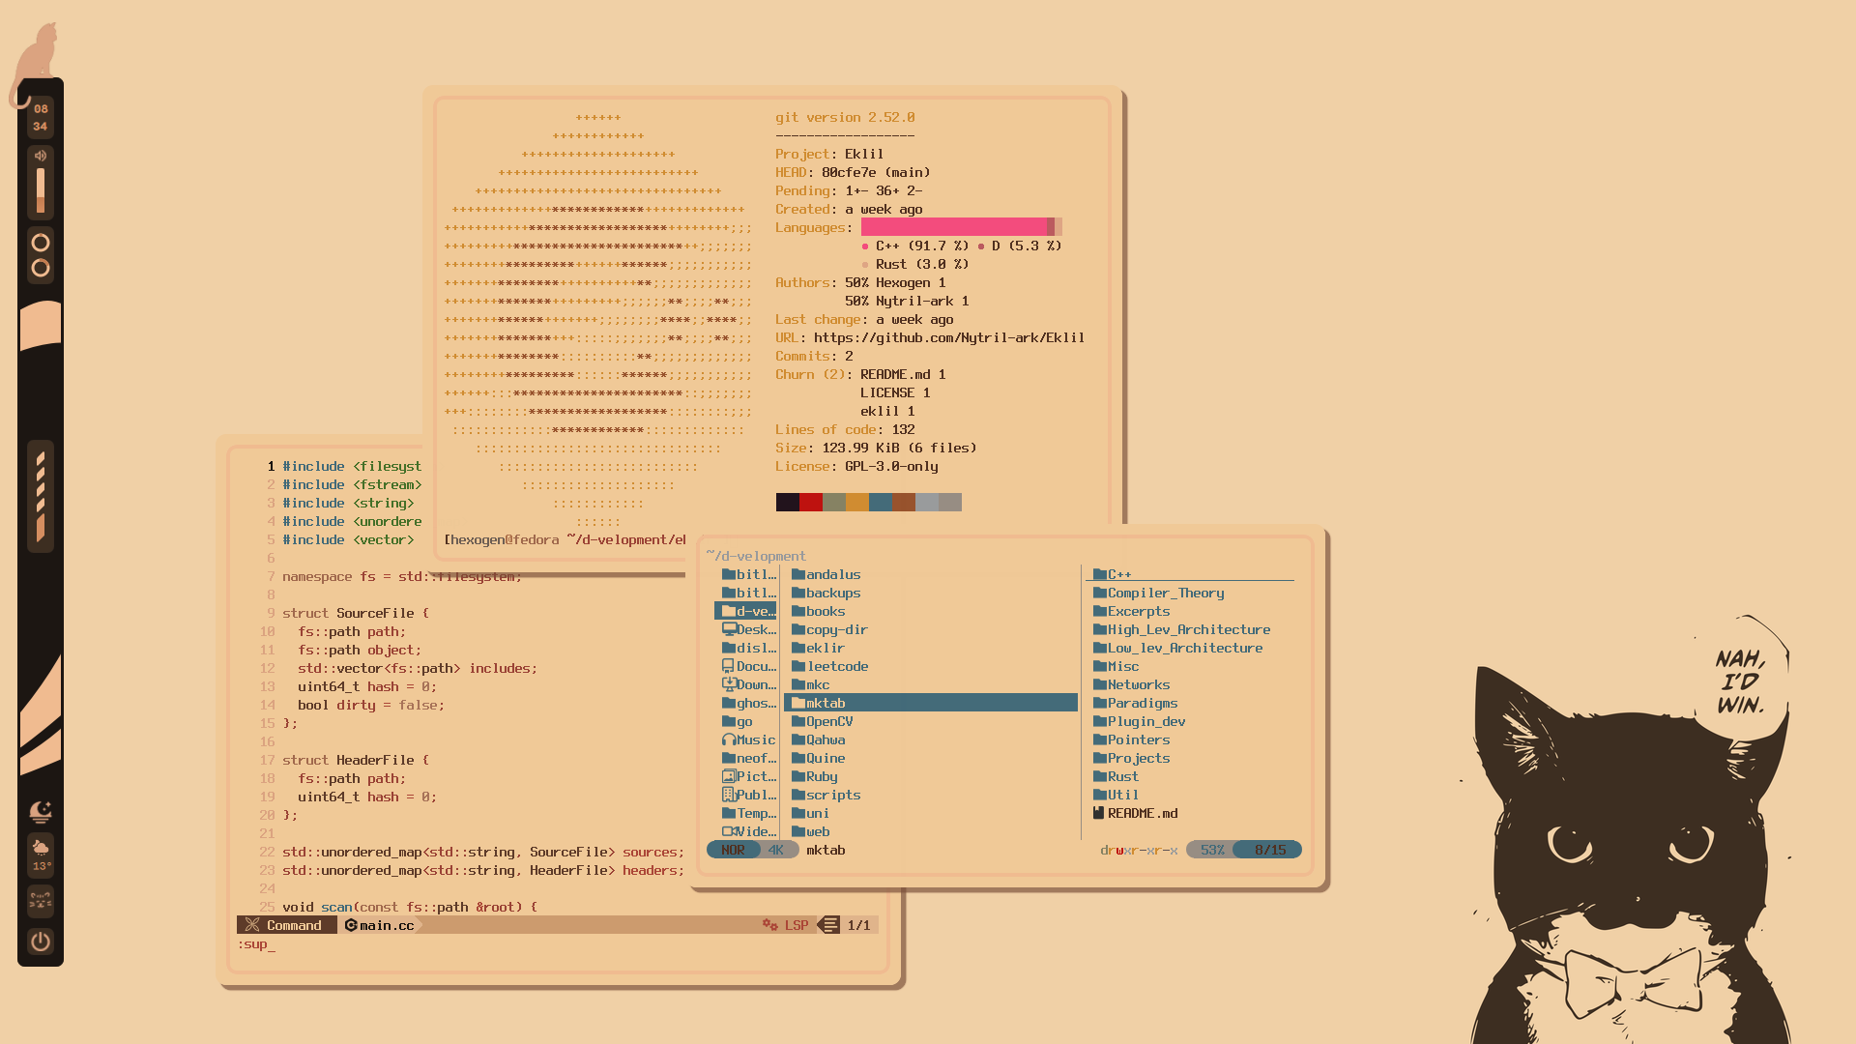
Task: Click the power button in the sidebar
Action: [x=41, y=942]
